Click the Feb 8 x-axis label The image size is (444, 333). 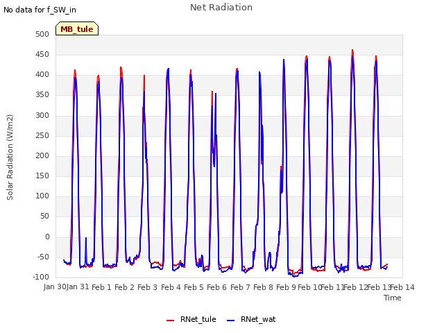pyautogui.click(x=263, y=287)
